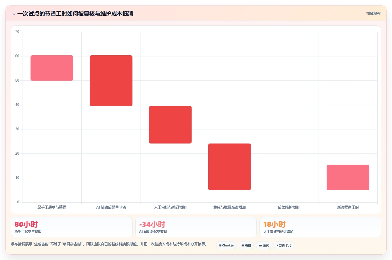The height and width of the screenshot is (260, 392).
Task: Click the 集成与数据准备增加 red bar
Action: (x=230, y=167)
